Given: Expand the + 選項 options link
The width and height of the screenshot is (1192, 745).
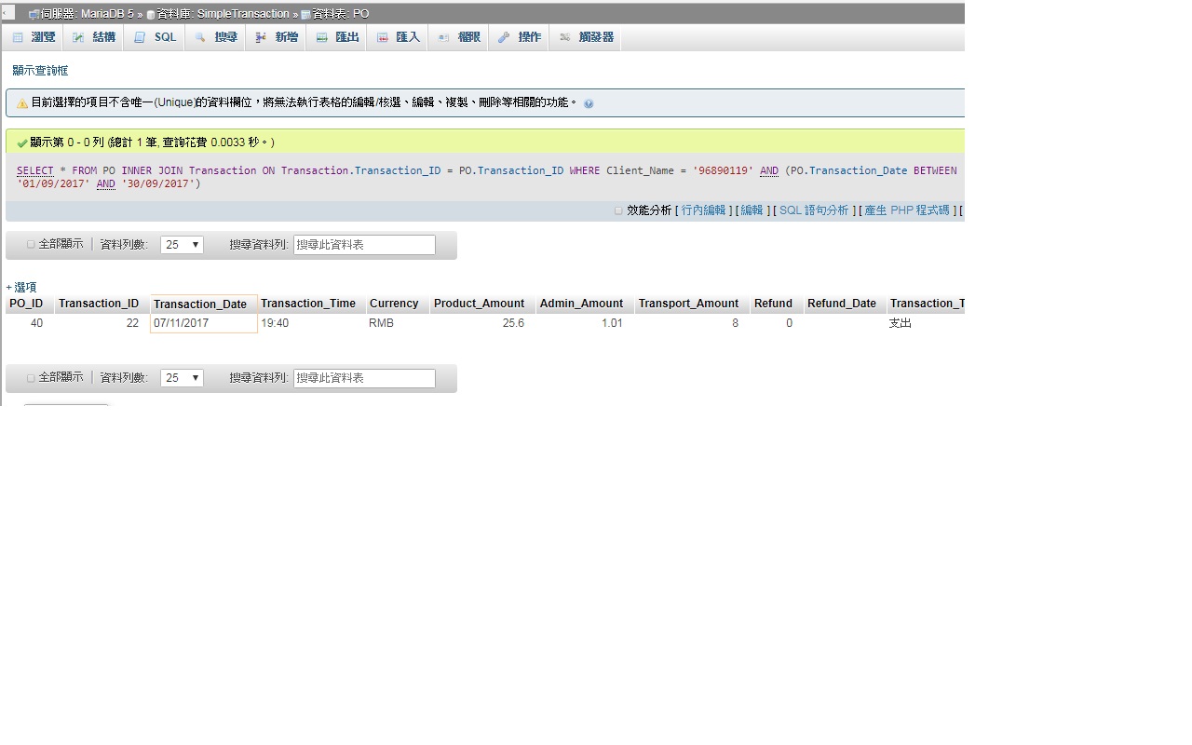Looking at the screenshot, I should coord(21,288).
